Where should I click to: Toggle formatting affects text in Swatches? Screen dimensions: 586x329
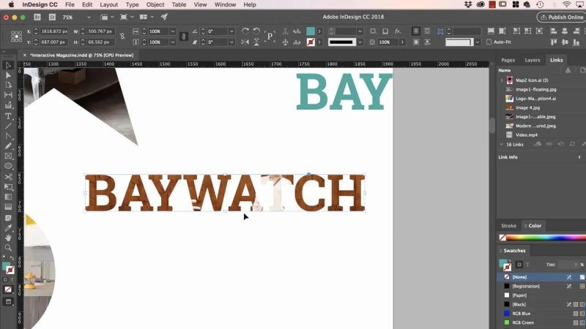pyautogui.click(x=527, y=265)
